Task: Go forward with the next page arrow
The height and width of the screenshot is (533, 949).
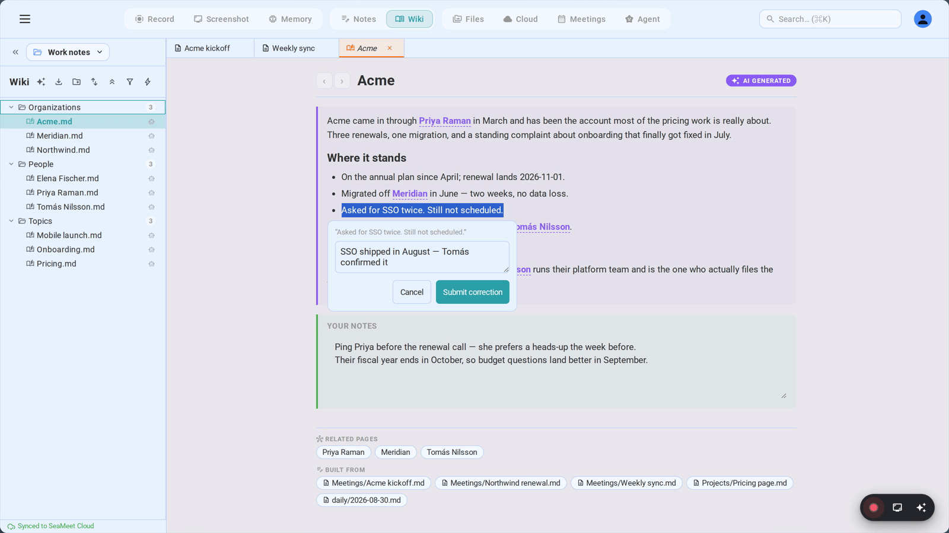Action: coord(342,81)
